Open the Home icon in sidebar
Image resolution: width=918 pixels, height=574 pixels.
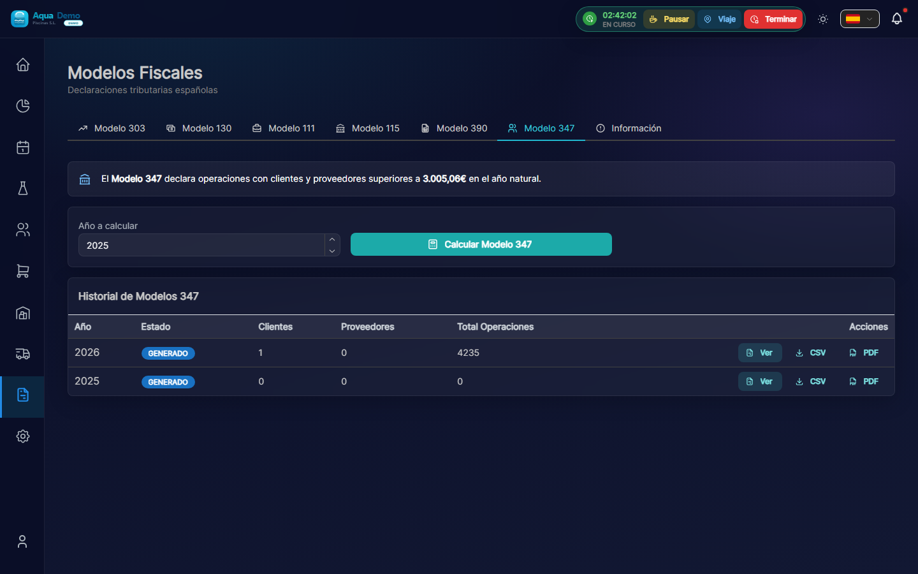[23, 64]
